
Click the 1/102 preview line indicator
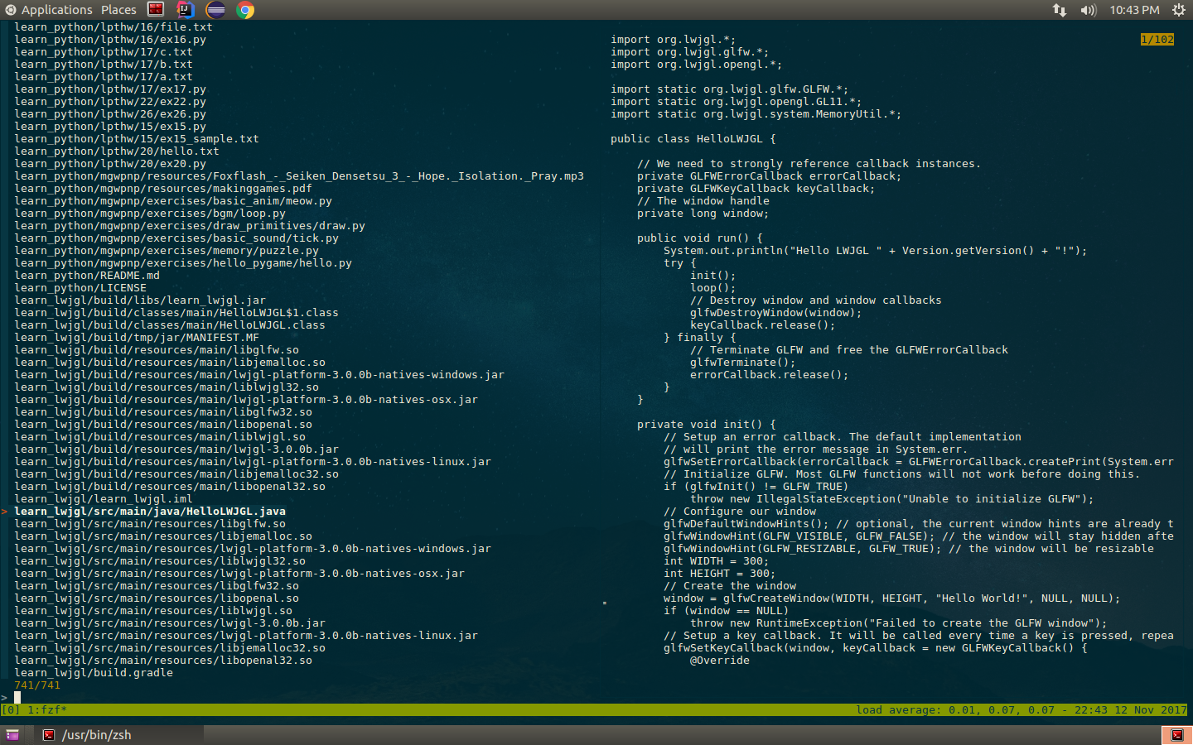(1157, 40)
